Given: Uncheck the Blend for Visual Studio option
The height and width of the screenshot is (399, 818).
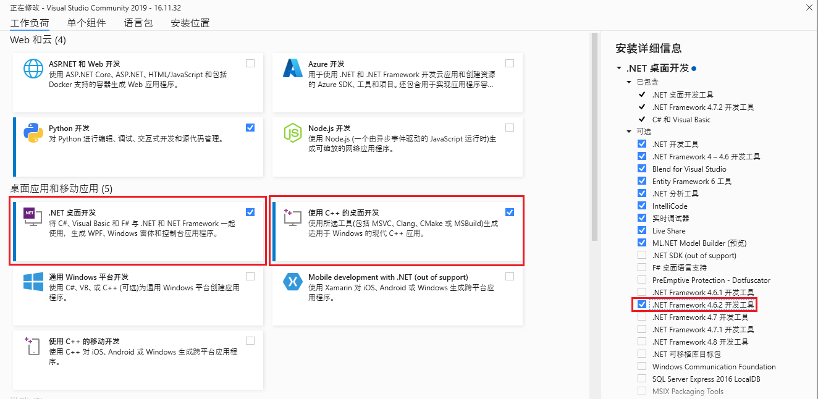Looking at the screenshot, I should point(642,169).
